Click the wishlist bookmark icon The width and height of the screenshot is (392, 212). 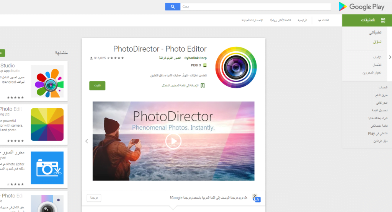203,85
